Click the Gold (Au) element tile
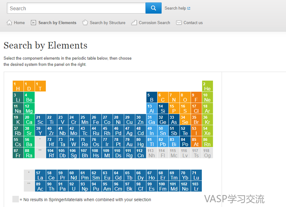 tap(129, 142)
